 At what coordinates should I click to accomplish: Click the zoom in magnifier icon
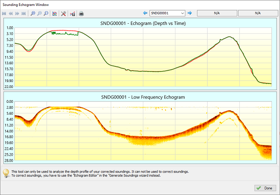click(x=33, y=14)
